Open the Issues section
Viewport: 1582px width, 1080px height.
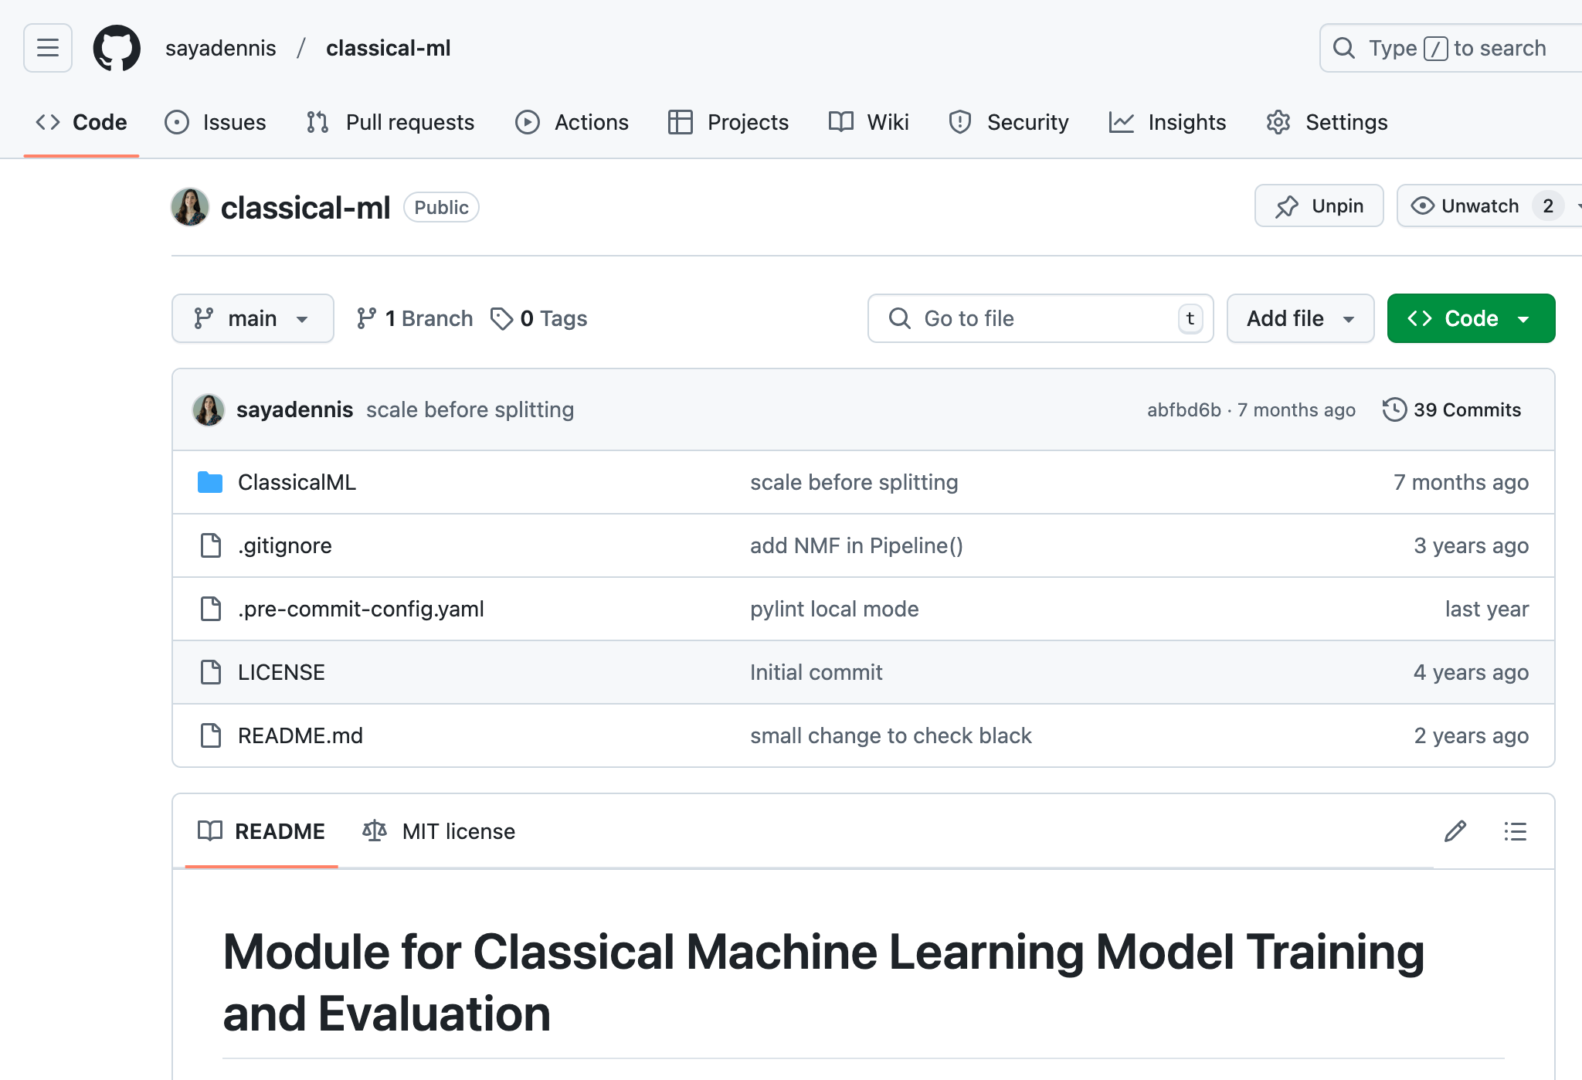(216, 121)
